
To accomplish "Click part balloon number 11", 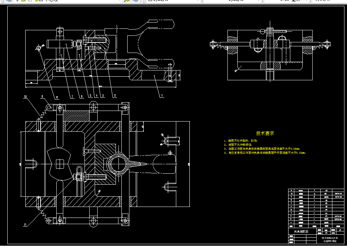I will 25,225.
